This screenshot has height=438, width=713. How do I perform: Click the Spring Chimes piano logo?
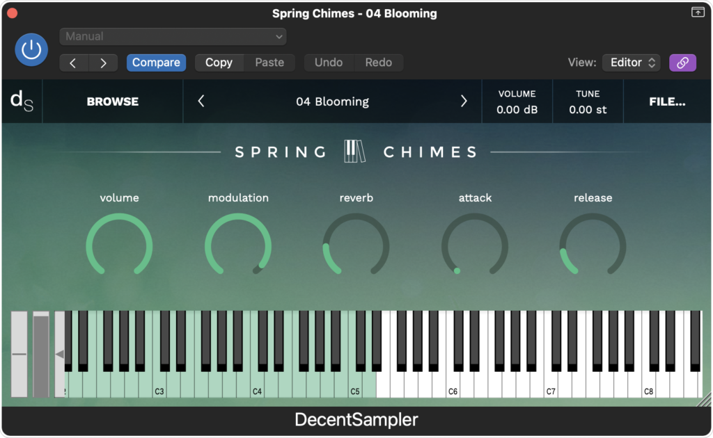[x=354, y=151]
